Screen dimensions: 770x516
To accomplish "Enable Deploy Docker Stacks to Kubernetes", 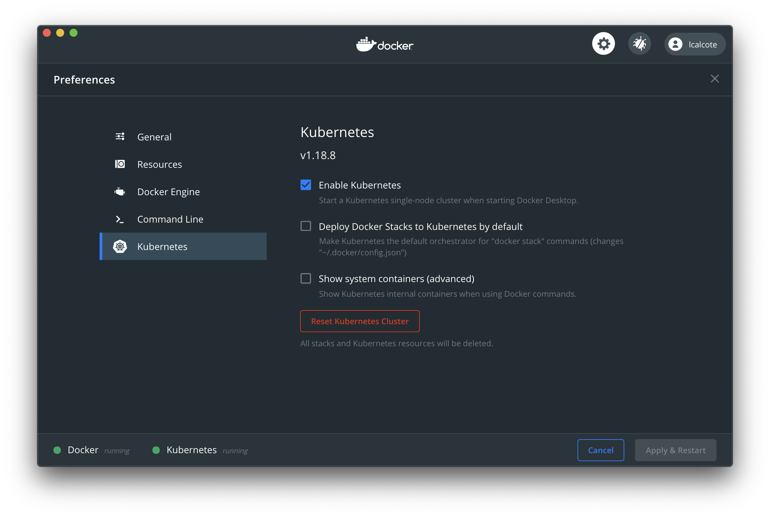I will 306,226.
